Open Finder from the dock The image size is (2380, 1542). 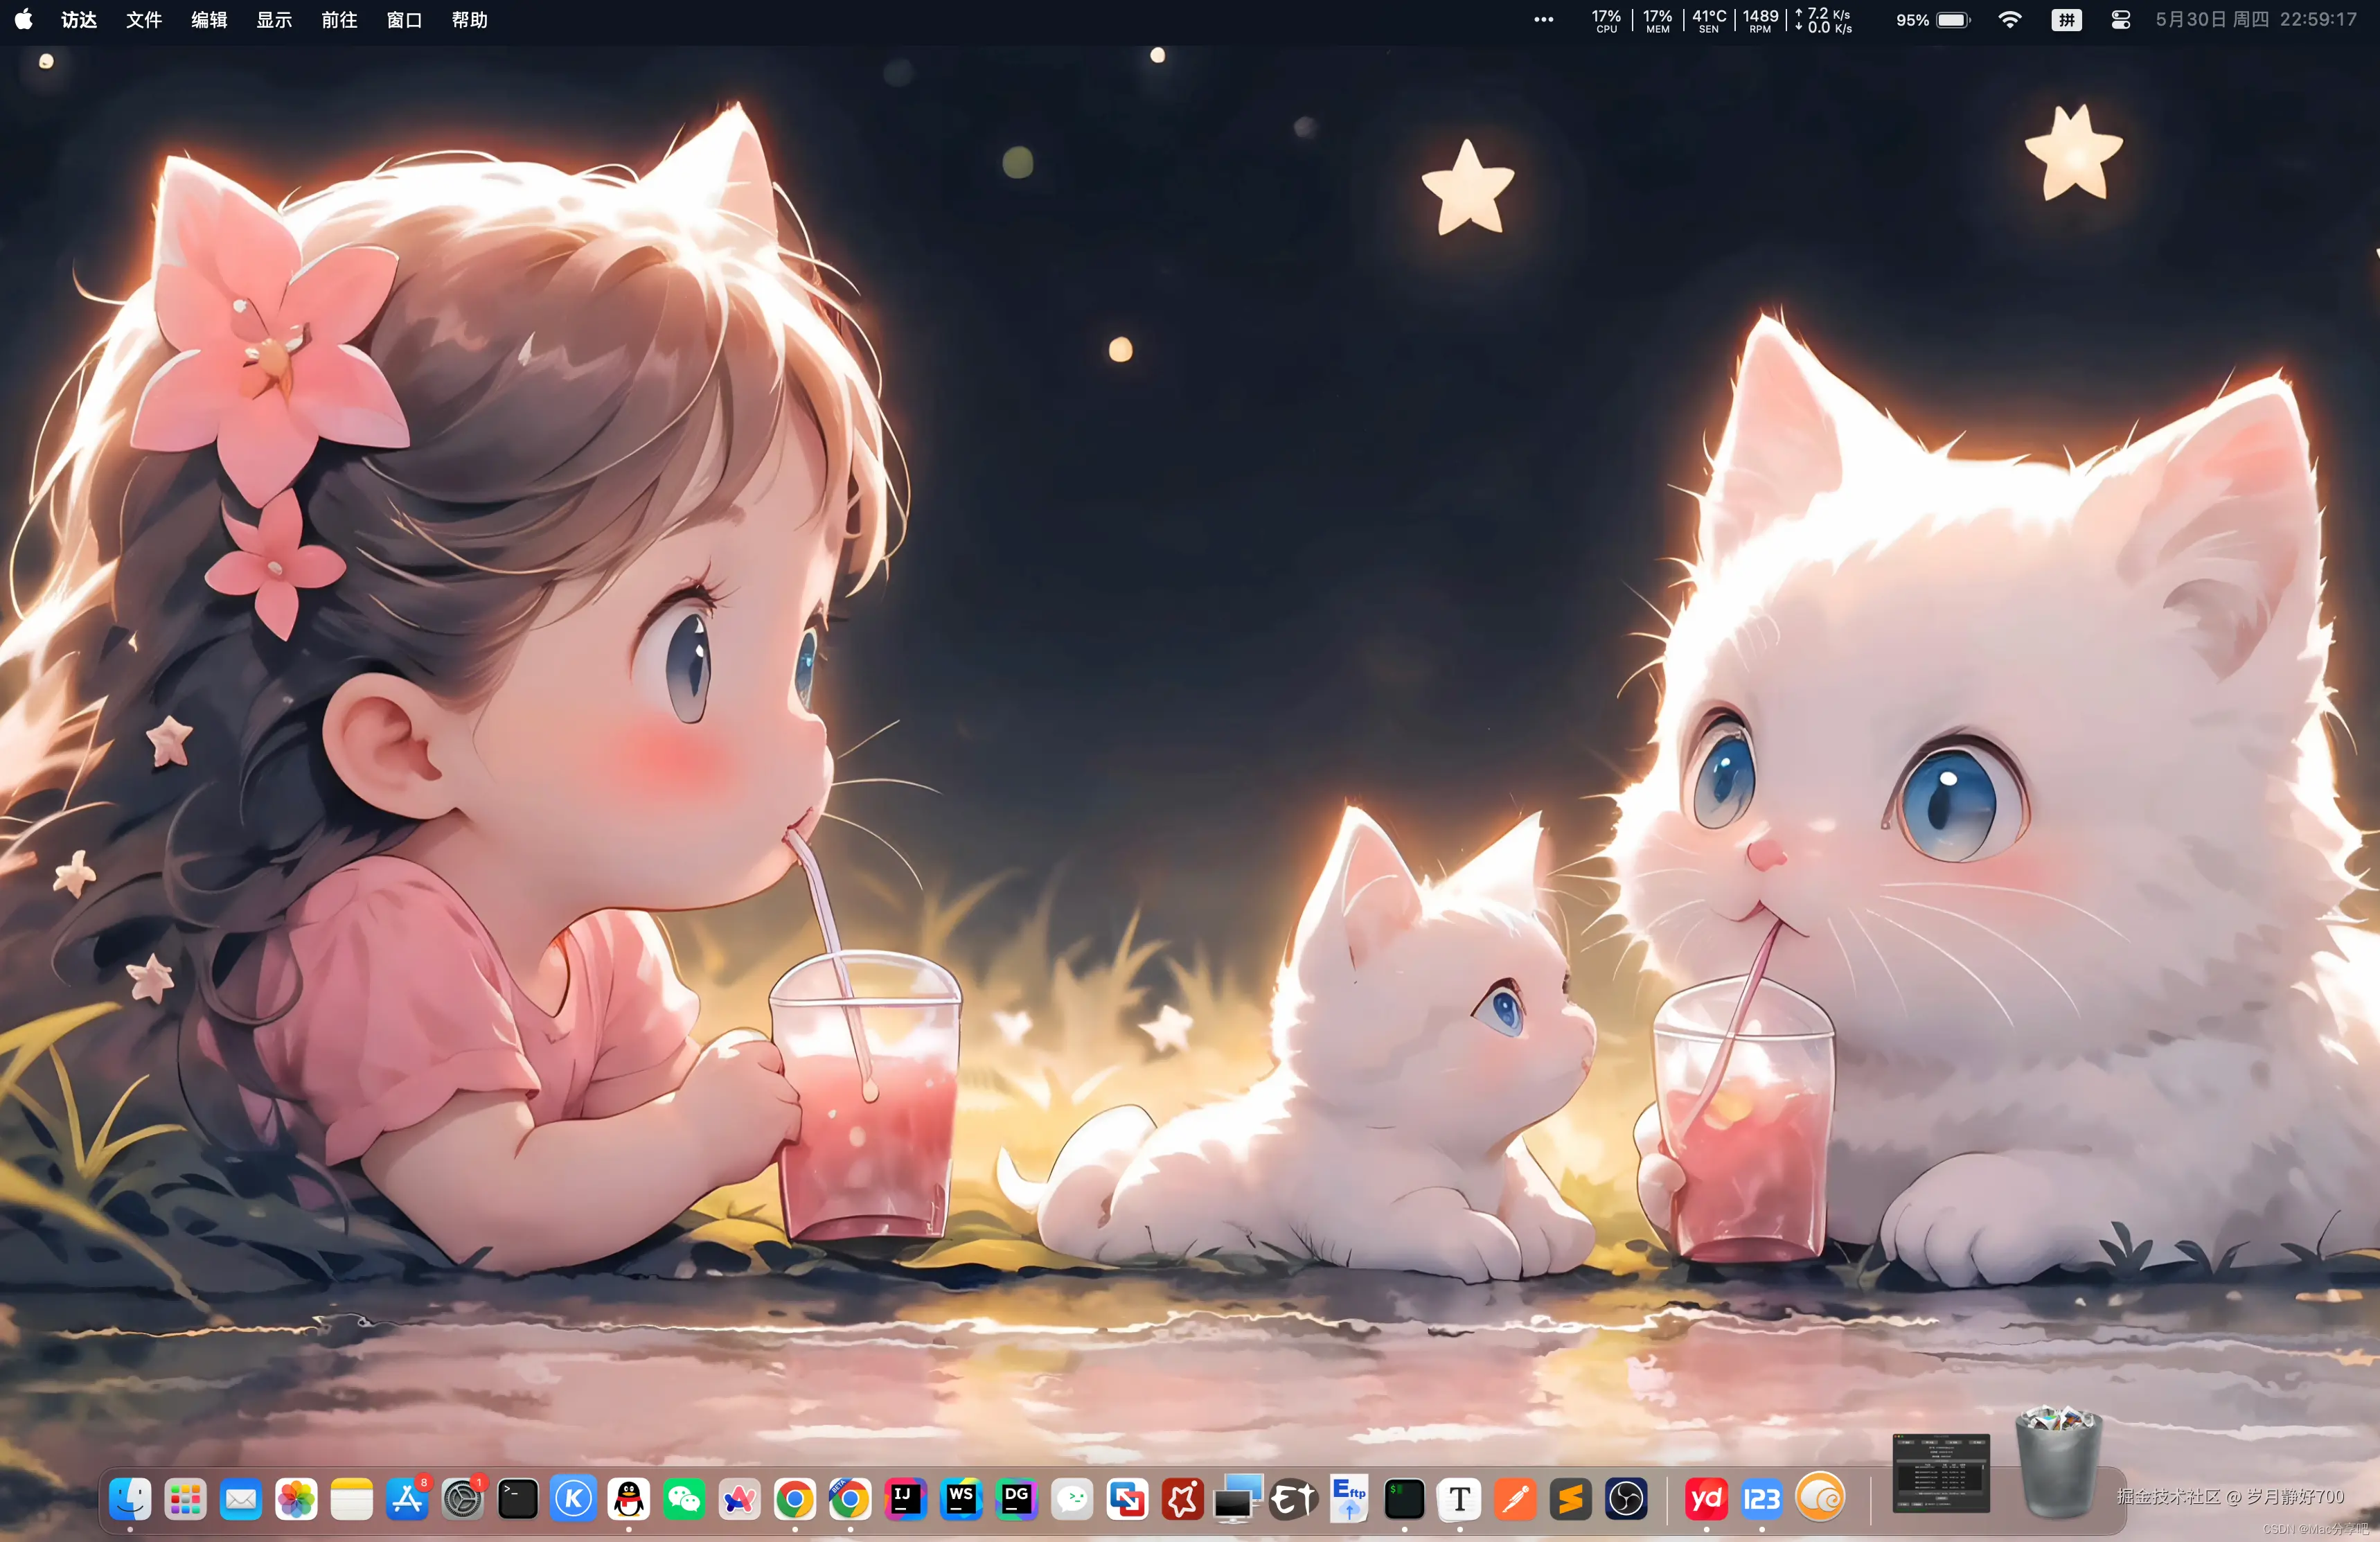(x=130, y=1499)
